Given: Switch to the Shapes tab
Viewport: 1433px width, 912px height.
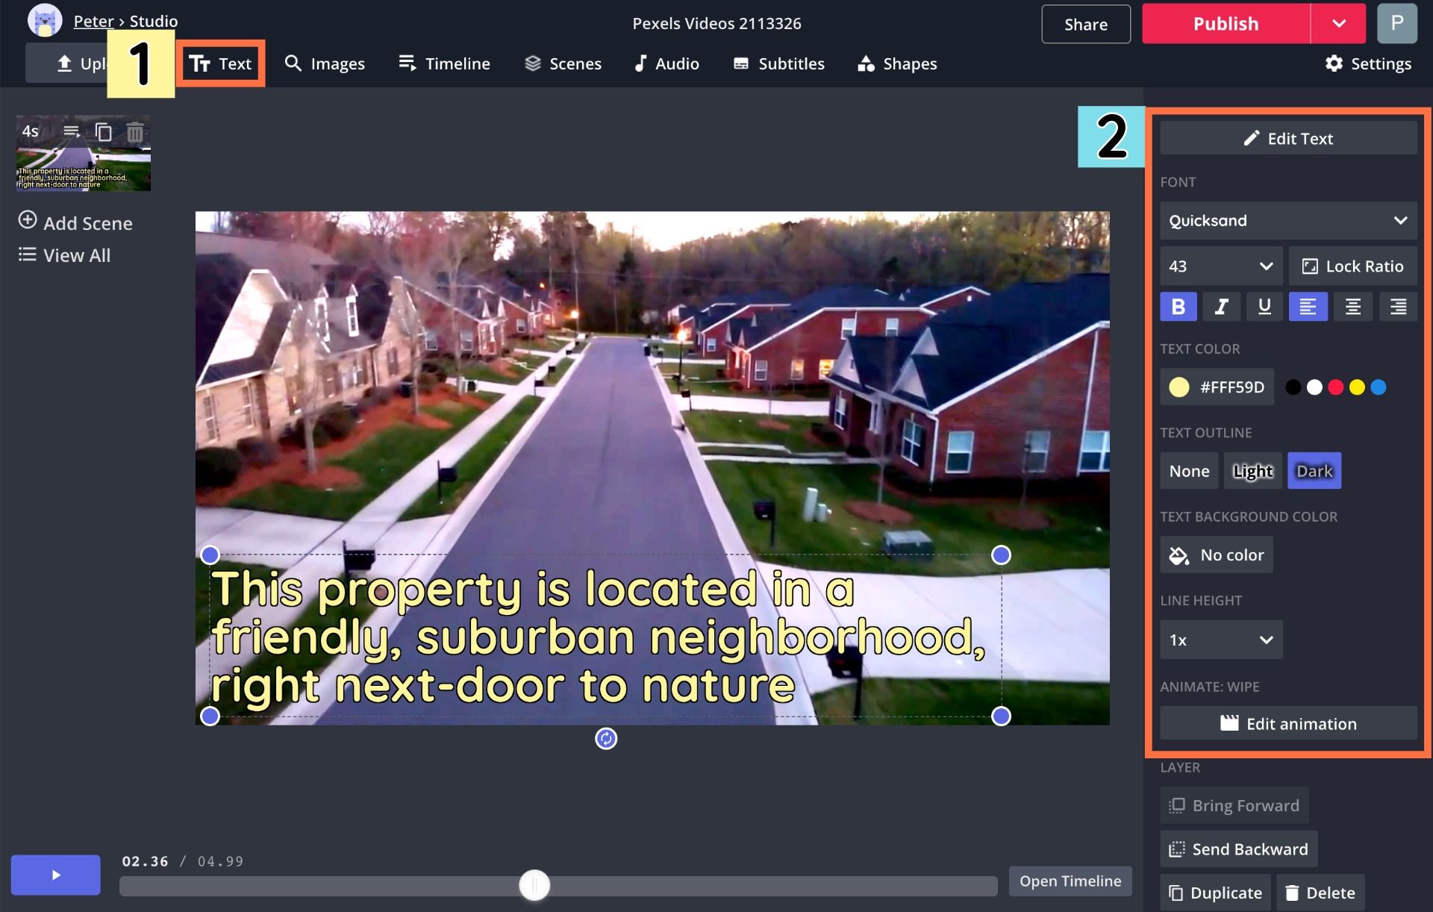Looking at the screenshot, I should (897, 64).
